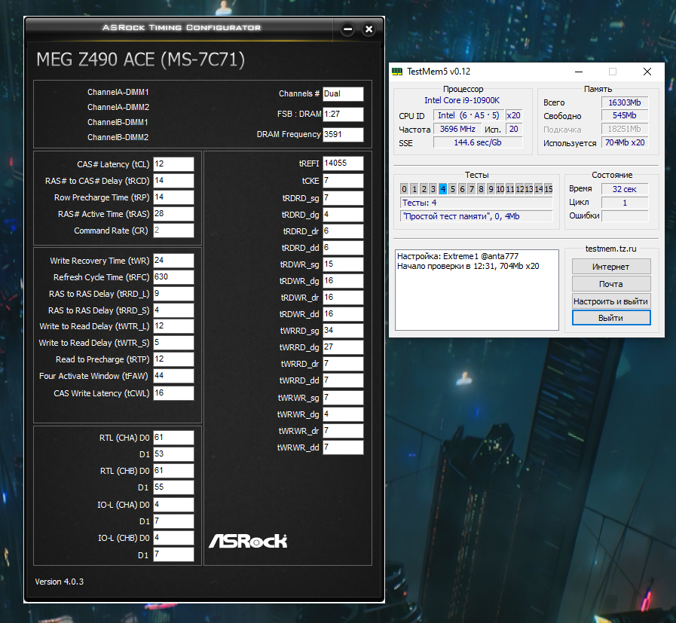This screenshot has height=623, width=676.
Task: Click the tCKE value field
Action: (x=343, y=181)
